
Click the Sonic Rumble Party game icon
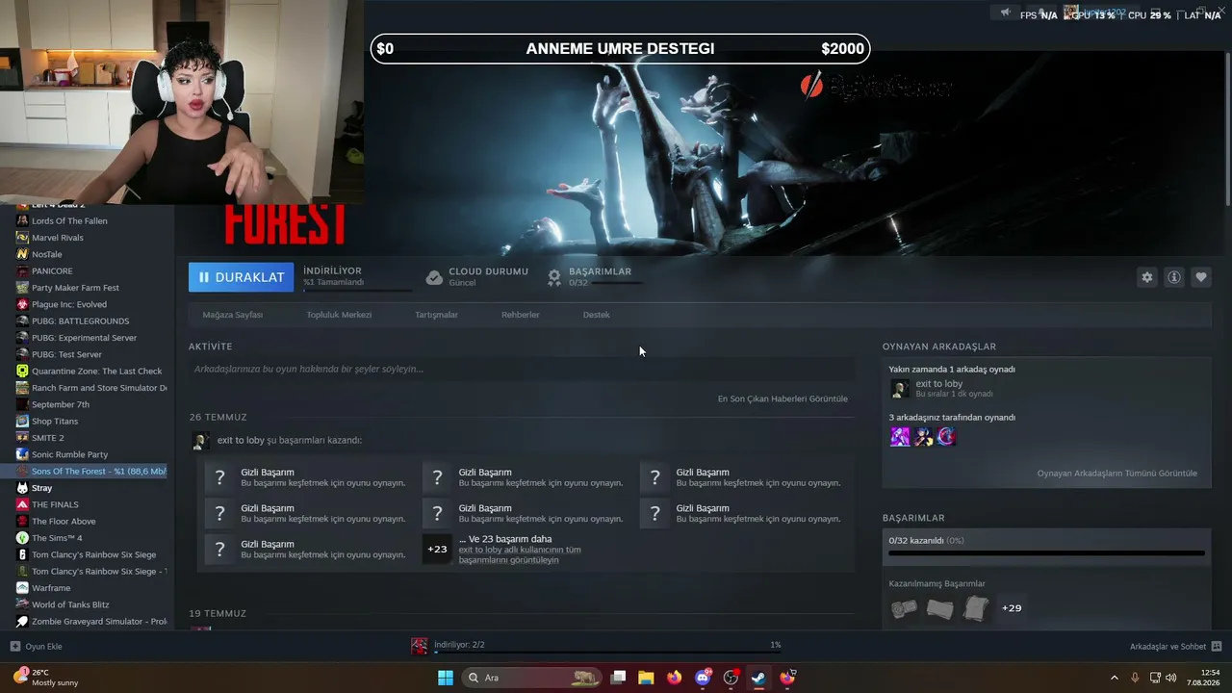(x=22, y=454)
